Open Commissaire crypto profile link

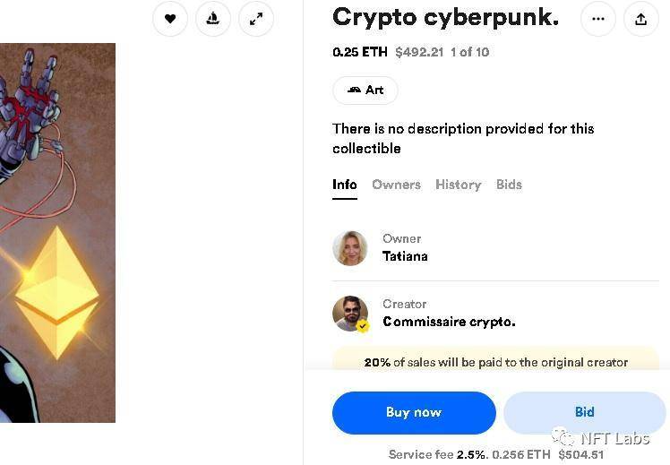click(449, 322)
